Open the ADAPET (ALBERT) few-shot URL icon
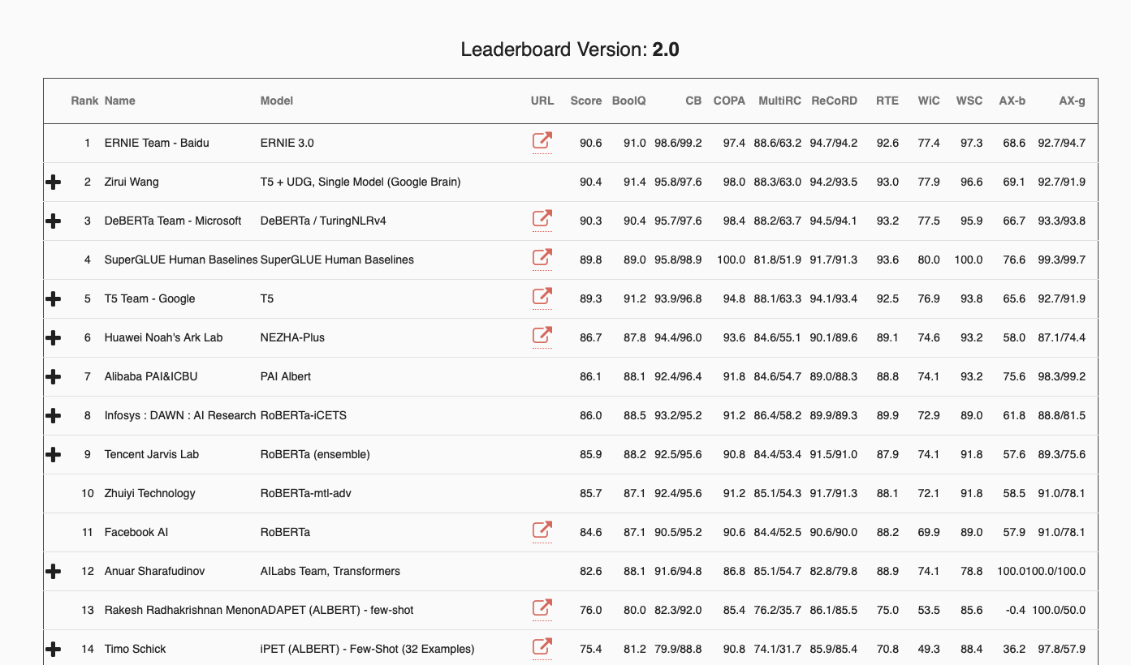Image resolution: width=1131 pixels, height=665 pixels. pos(542,608)
